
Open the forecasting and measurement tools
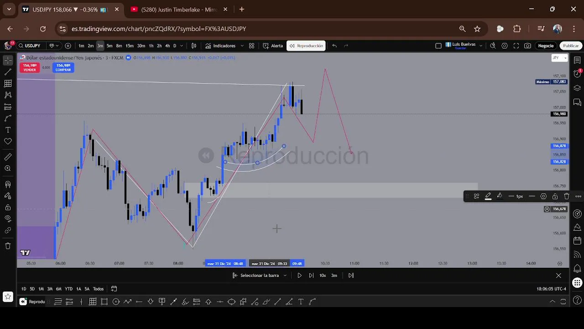click(x=8, y=107)
